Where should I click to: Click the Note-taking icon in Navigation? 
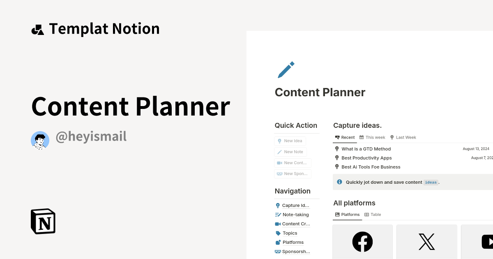coord(277,214)
